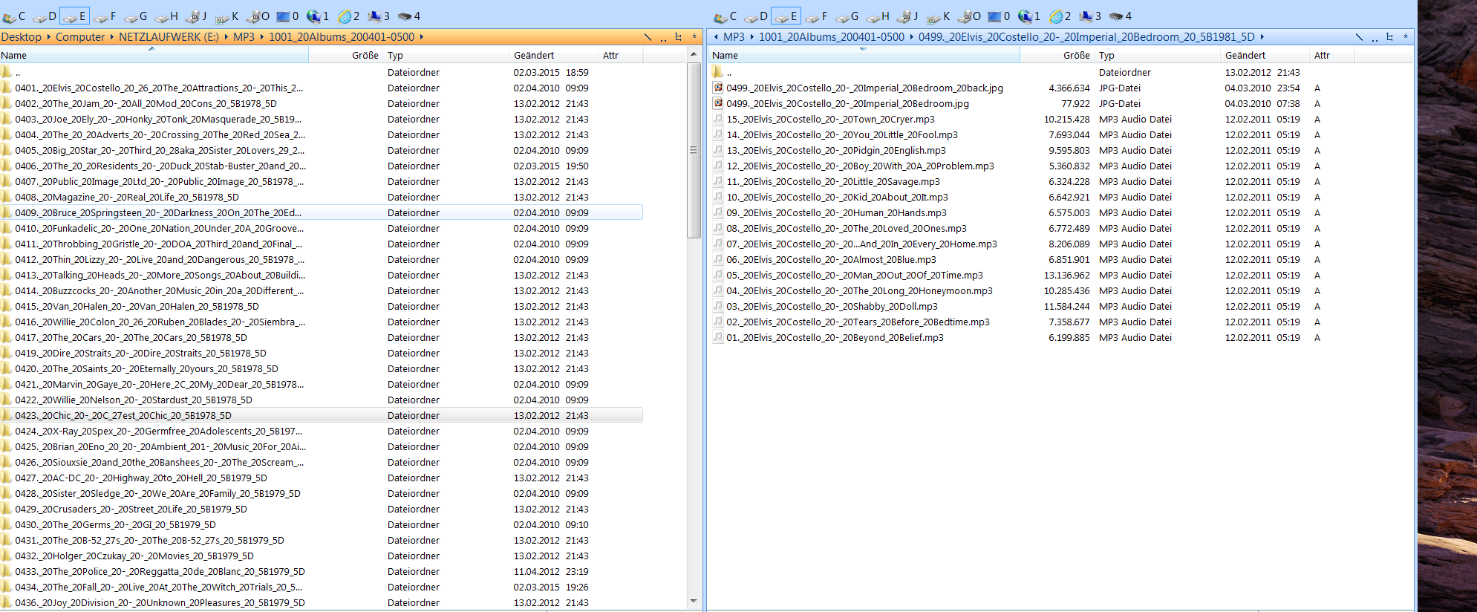Open drive K in the left pane

[227, 16]
